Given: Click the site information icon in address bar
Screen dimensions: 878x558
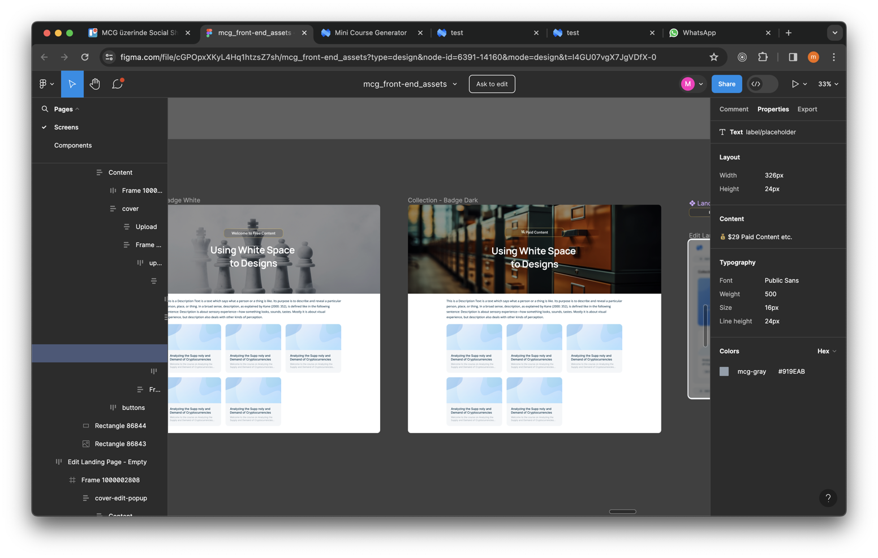Looking at the screenshot, I should point(109,57).
